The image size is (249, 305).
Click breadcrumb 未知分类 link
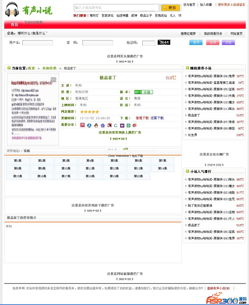click(49, 68)
